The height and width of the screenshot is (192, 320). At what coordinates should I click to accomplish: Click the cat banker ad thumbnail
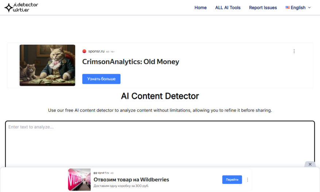click(x=47, y=65)
